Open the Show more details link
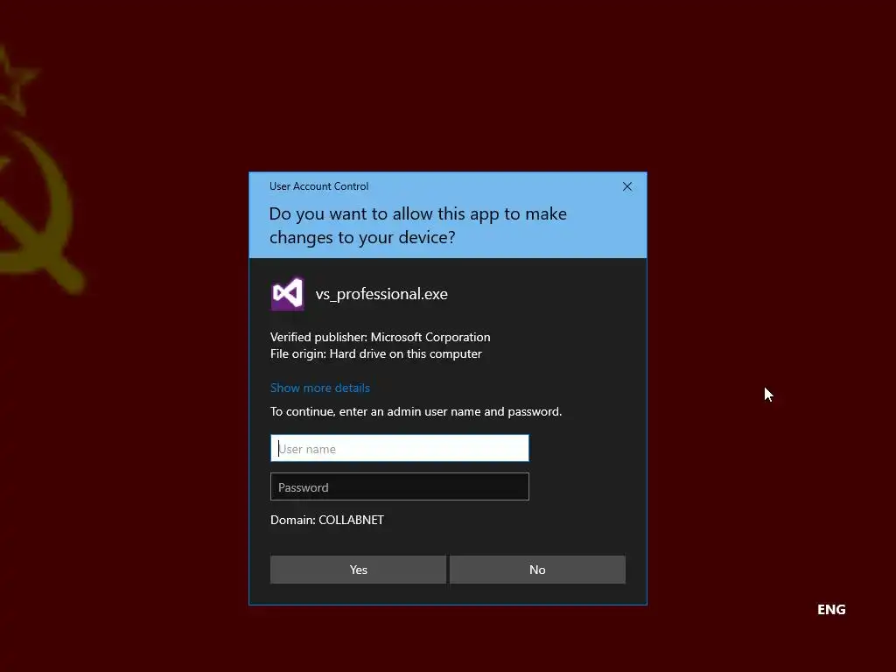896x672 pixels. pos(320,388)
